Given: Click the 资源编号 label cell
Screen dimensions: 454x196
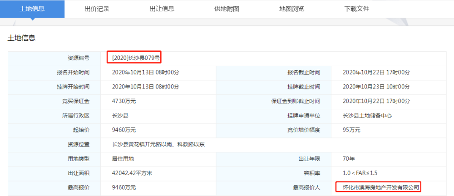Looking at the screenshot, I should coord(54,59).
